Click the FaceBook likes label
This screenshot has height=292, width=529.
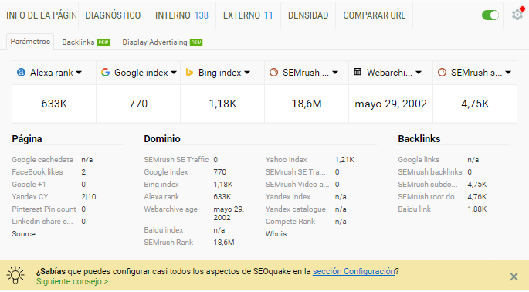37,172
